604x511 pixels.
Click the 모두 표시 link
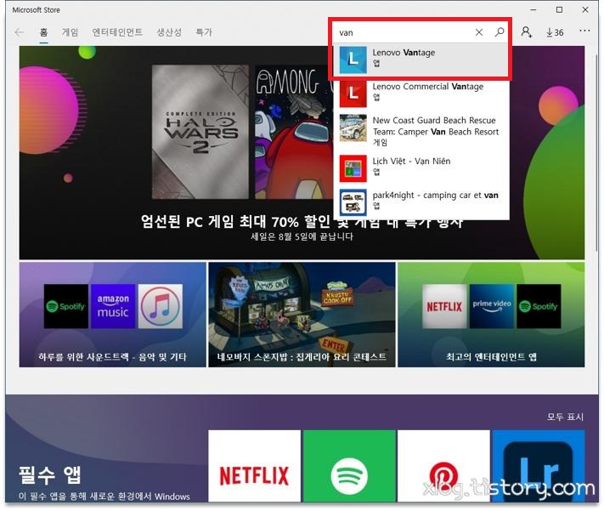point(565,417)
